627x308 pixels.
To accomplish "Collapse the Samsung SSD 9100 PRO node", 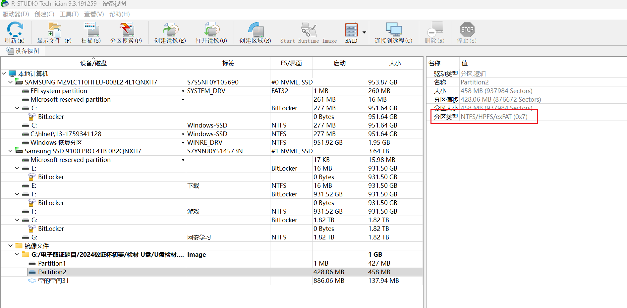I will (x=10, y=151).
